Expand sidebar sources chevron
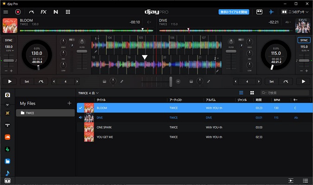313x185 pixels. (x=7, y=105)
